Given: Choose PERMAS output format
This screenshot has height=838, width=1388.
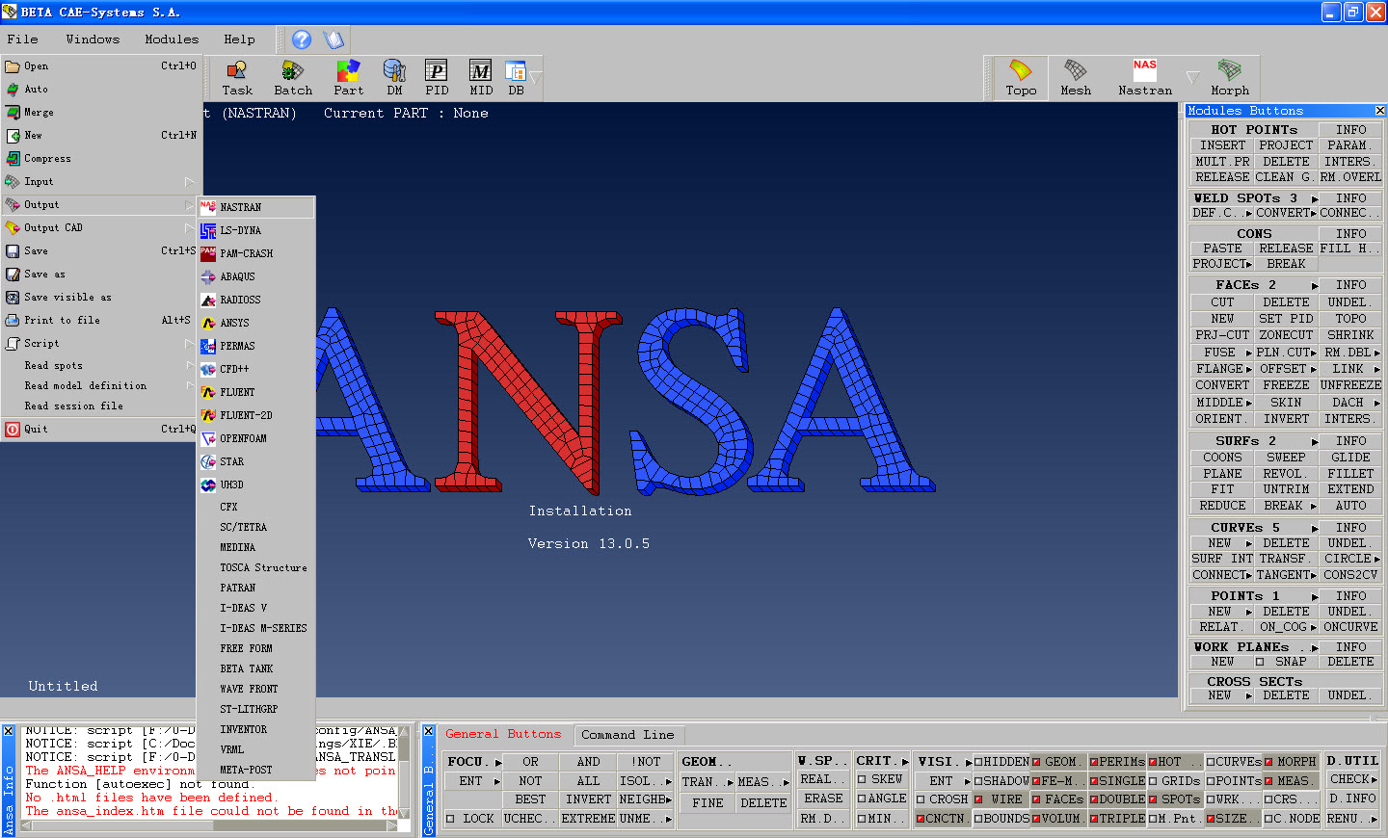Looking at the screenshot, I should 256,346.
